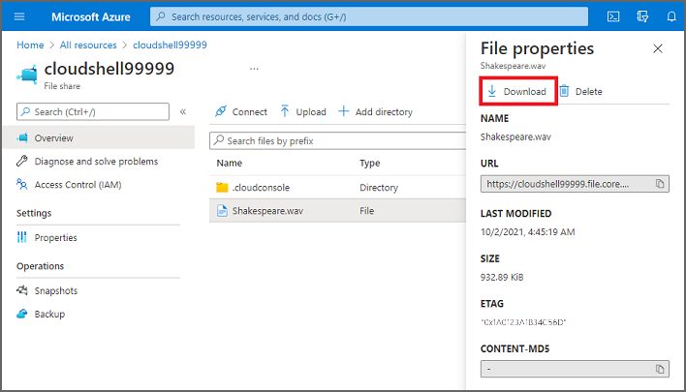Viewport: 686px width, 392px height.
Task: Click Add directory in the toolbar
Action: tap(375, 112)
